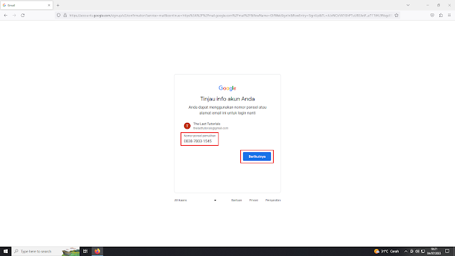Open the notification center icon
Viewport: 455px width, 256px height.
click(447, 251)
